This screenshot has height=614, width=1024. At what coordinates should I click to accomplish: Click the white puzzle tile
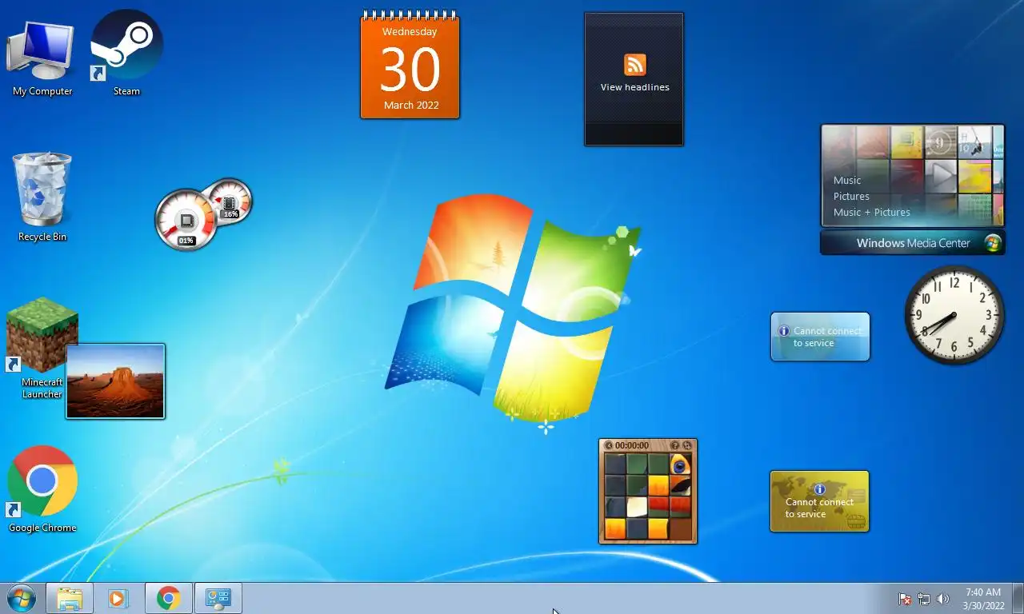(637, 507)
